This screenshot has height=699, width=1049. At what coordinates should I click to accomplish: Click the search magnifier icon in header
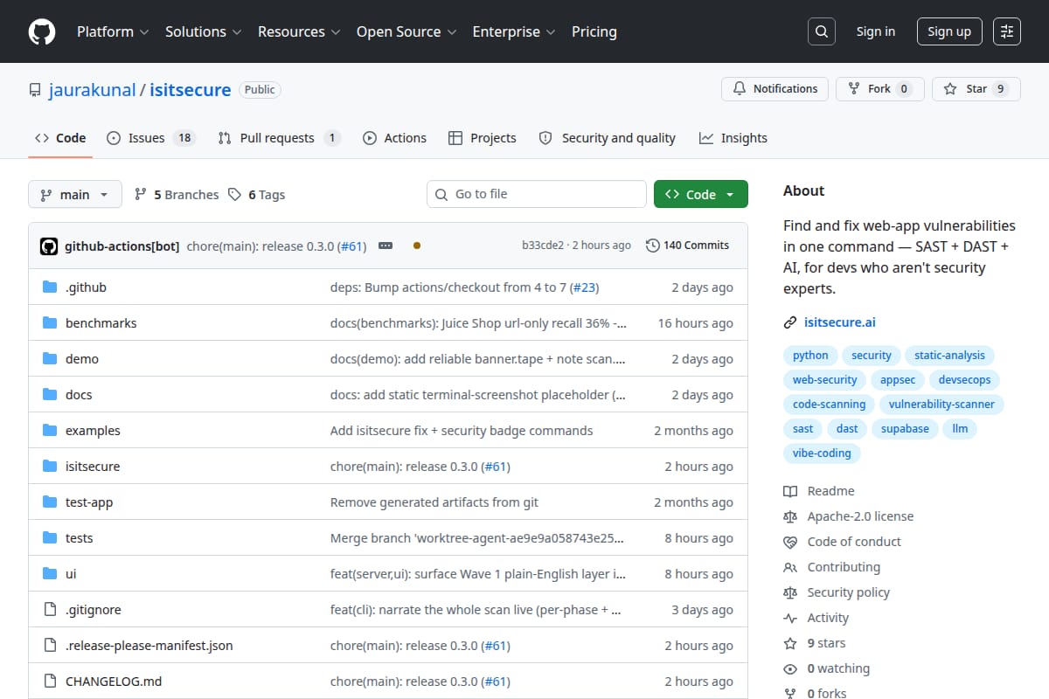[x=821, y=31]
